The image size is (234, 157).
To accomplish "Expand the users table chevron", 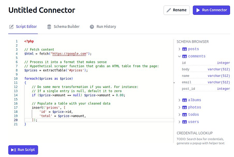I will (x=179, y=122).
